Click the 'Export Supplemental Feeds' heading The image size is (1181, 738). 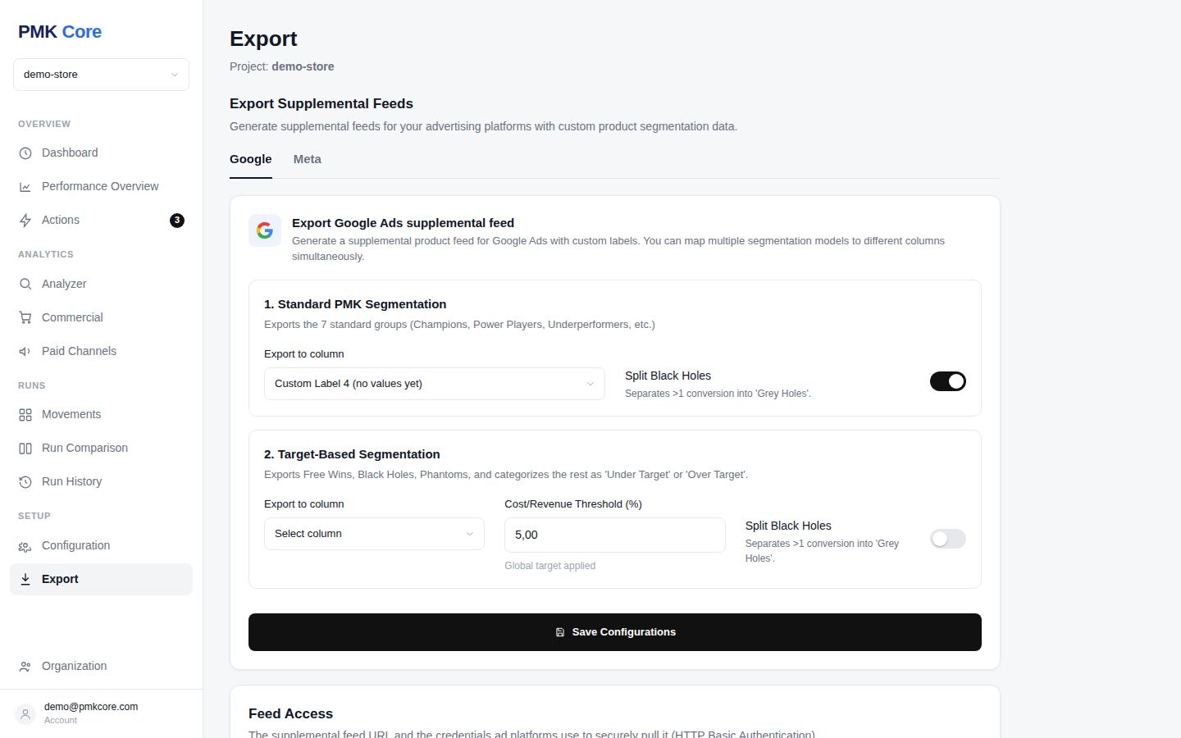321,104
